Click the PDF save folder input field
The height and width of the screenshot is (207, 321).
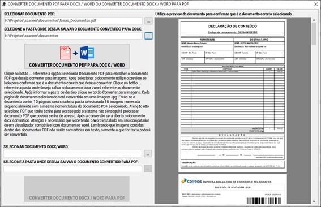(72, 169)
